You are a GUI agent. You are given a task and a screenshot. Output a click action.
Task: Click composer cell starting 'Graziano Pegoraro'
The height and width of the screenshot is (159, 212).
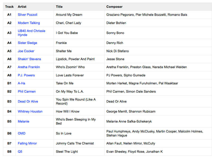(x=147, y=15)
